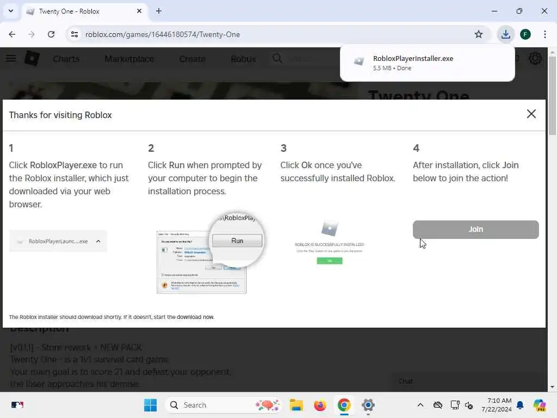Click the Chrome taskbar icon
Image resolution: width=557 pixels, height=418 pixels.
(344, 405)
